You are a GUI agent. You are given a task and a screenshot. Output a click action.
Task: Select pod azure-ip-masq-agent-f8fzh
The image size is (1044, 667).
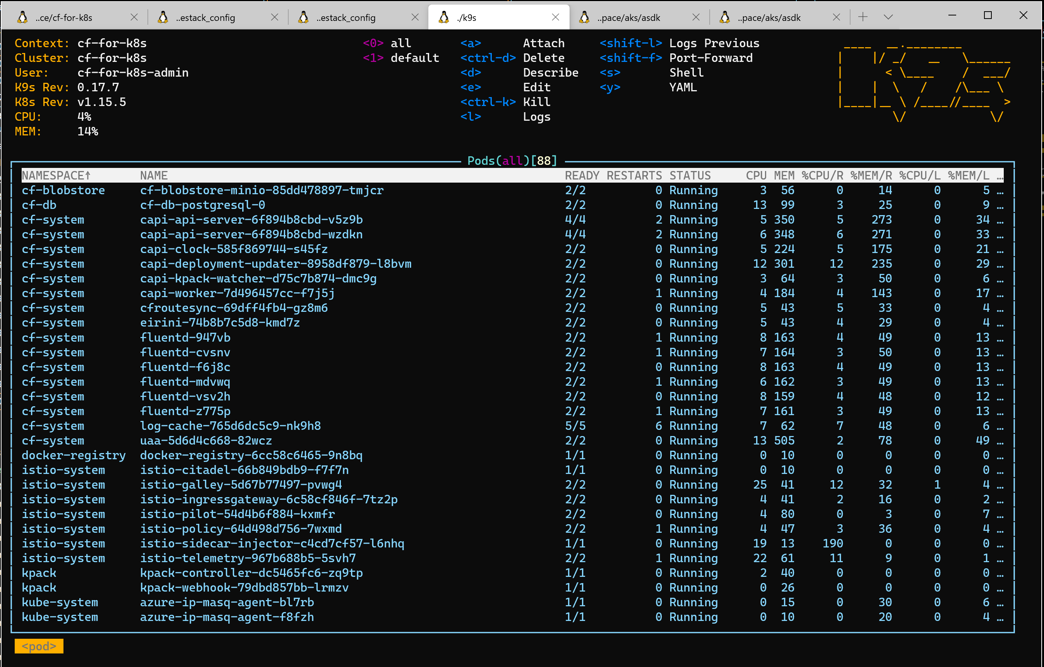coord(512,617)
